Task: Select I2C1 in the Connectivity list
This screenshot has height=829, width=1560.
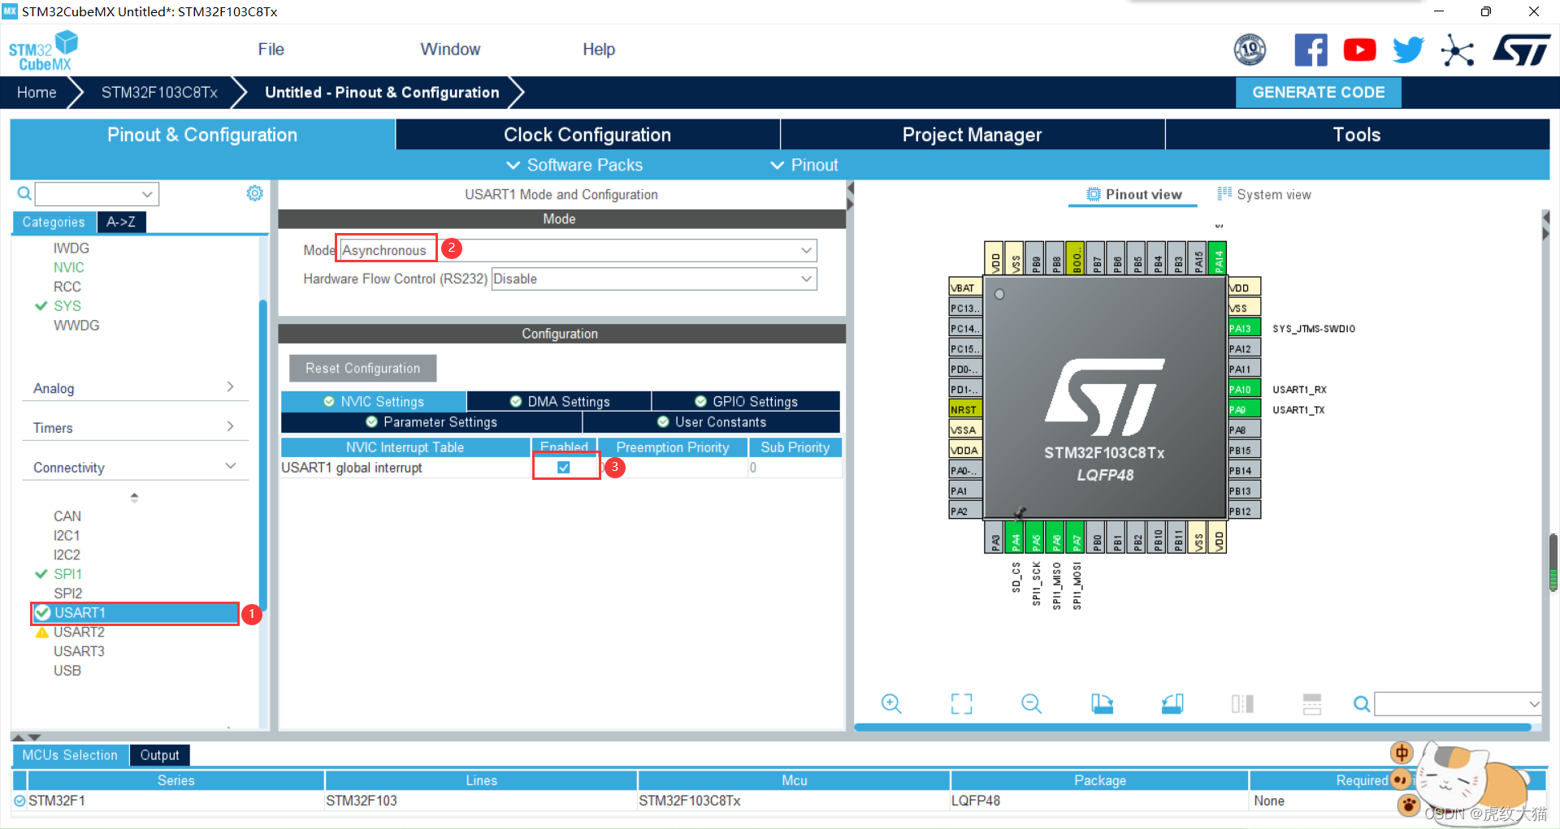Action: pyautogui.click(x=67, y=535)
